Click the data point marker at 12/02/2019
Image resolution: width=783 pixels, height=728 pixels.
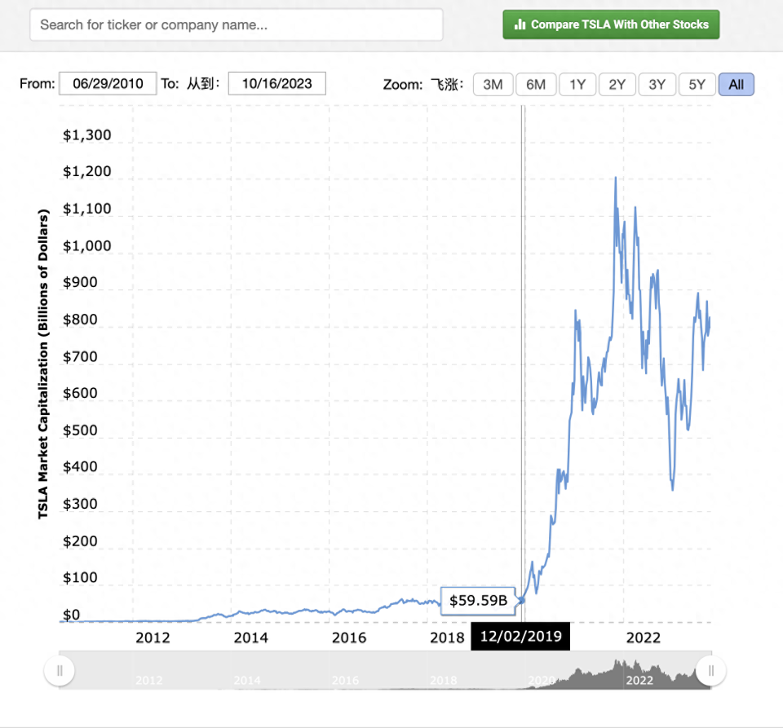pos(522,600)
